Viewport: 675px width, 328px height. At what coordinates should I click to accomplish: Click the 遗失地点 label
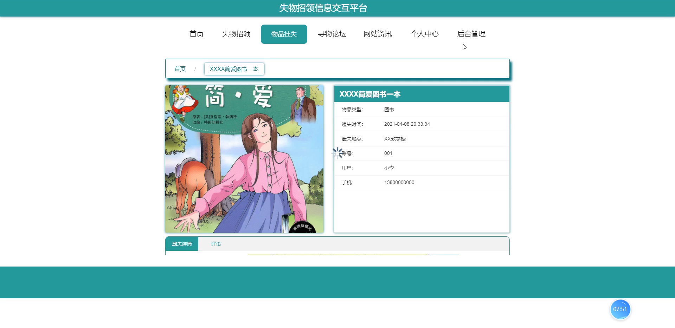[352, 139]
